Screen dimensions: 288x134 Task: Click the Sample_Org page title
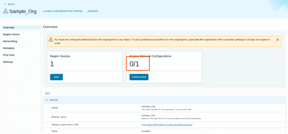pos(23,12)
